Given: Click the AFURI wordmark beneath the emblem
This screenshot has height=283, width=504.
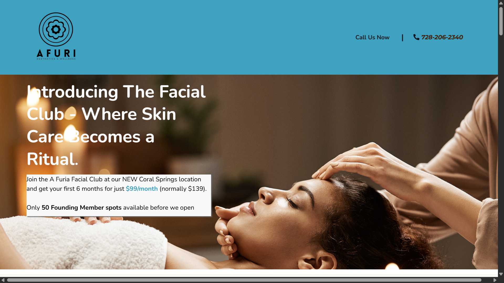Looking at the screenshot, I should 56,53.
